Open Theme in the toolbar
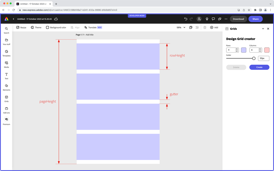The height and width of the screenshot is (171, 274). [x=36, y=27]
